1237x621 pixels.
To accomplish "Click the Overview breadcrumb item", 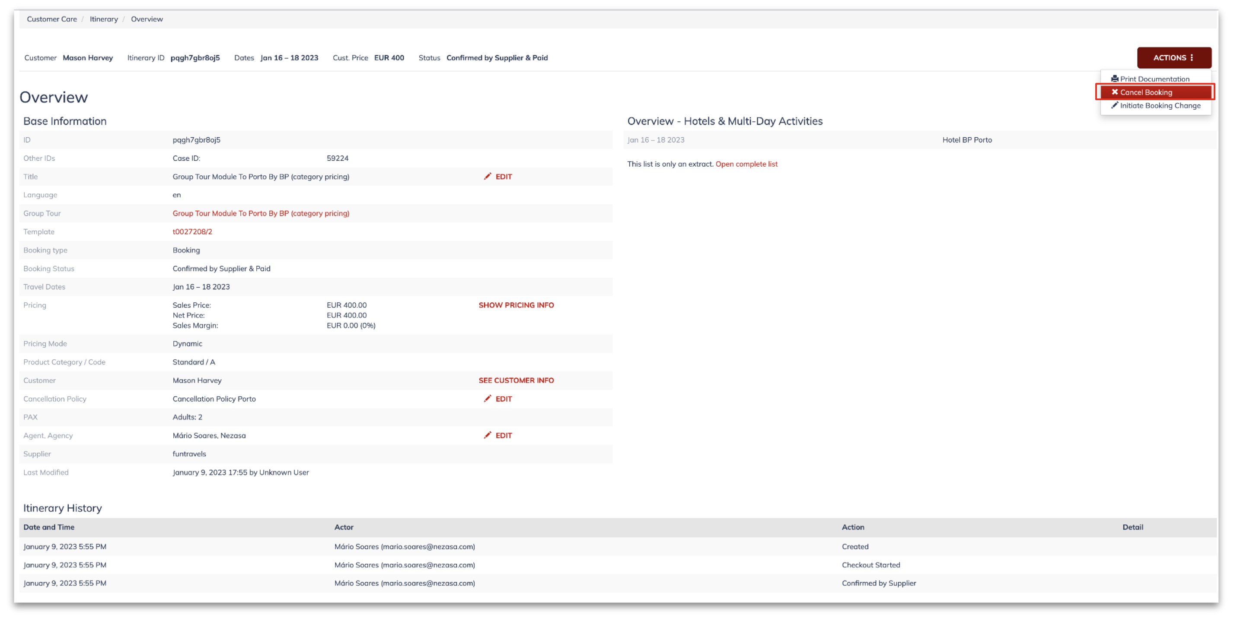I will pos(147,19).
